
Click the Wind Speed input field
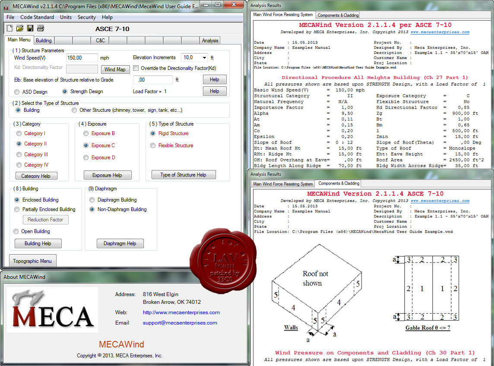pos(82,58)
